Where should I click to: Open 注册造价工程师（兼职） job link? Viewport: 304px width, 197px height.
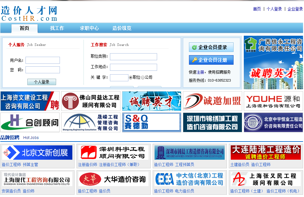click(119, 164)
